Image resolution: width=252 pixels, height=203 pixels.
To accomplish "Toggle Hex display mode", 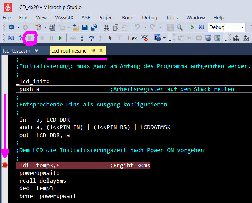I will click(132, 38).
